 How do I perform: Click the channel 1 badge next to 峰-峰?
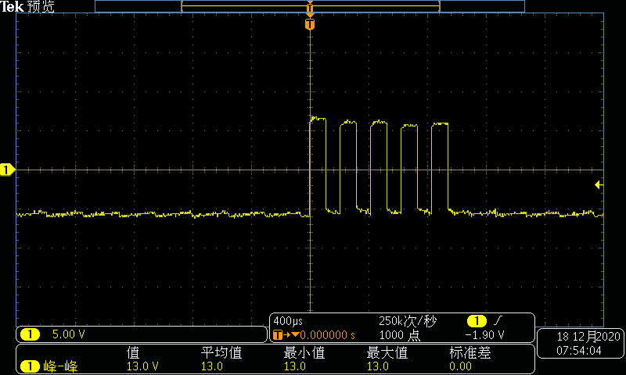(30, 366)
